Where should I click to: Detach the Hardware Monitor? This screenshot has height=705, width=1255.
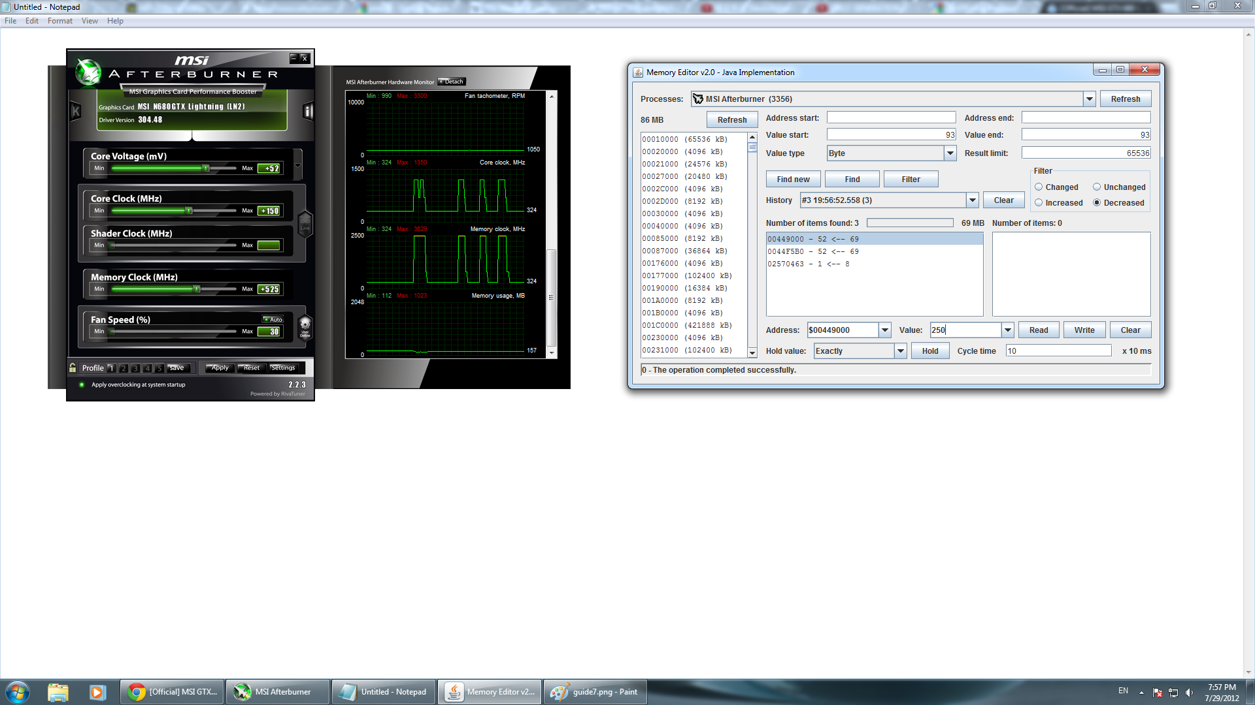pos(452,82)
